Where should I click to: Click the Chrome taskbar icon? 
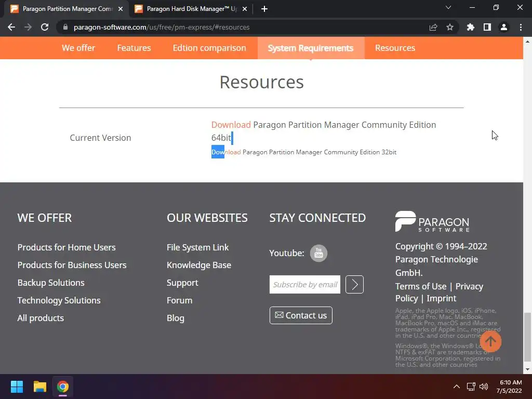click(63, 387)
